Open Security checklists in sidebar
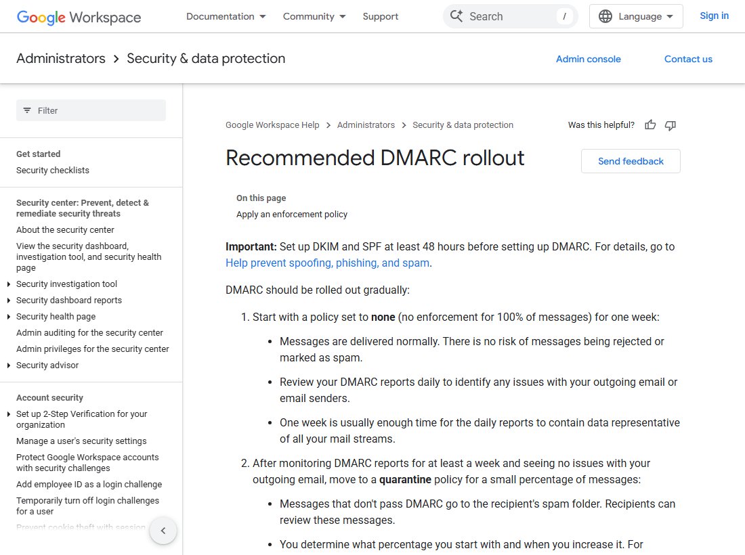The width and height of the screenshot is (745, 555). coord(53,170)
